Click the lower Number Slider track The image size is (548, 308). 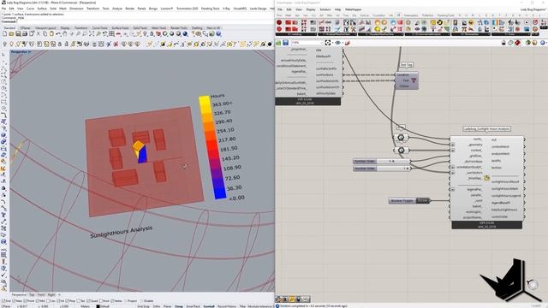(393, 169)
